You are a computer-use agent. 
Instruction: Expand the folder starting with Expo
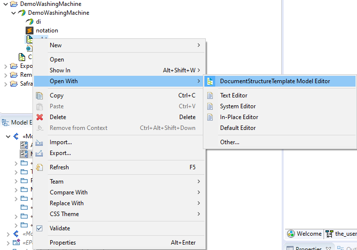click(6, 66)
